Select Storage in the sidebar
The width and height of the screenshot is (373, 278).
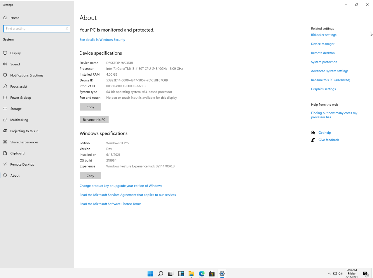click(x=16, y=109)
